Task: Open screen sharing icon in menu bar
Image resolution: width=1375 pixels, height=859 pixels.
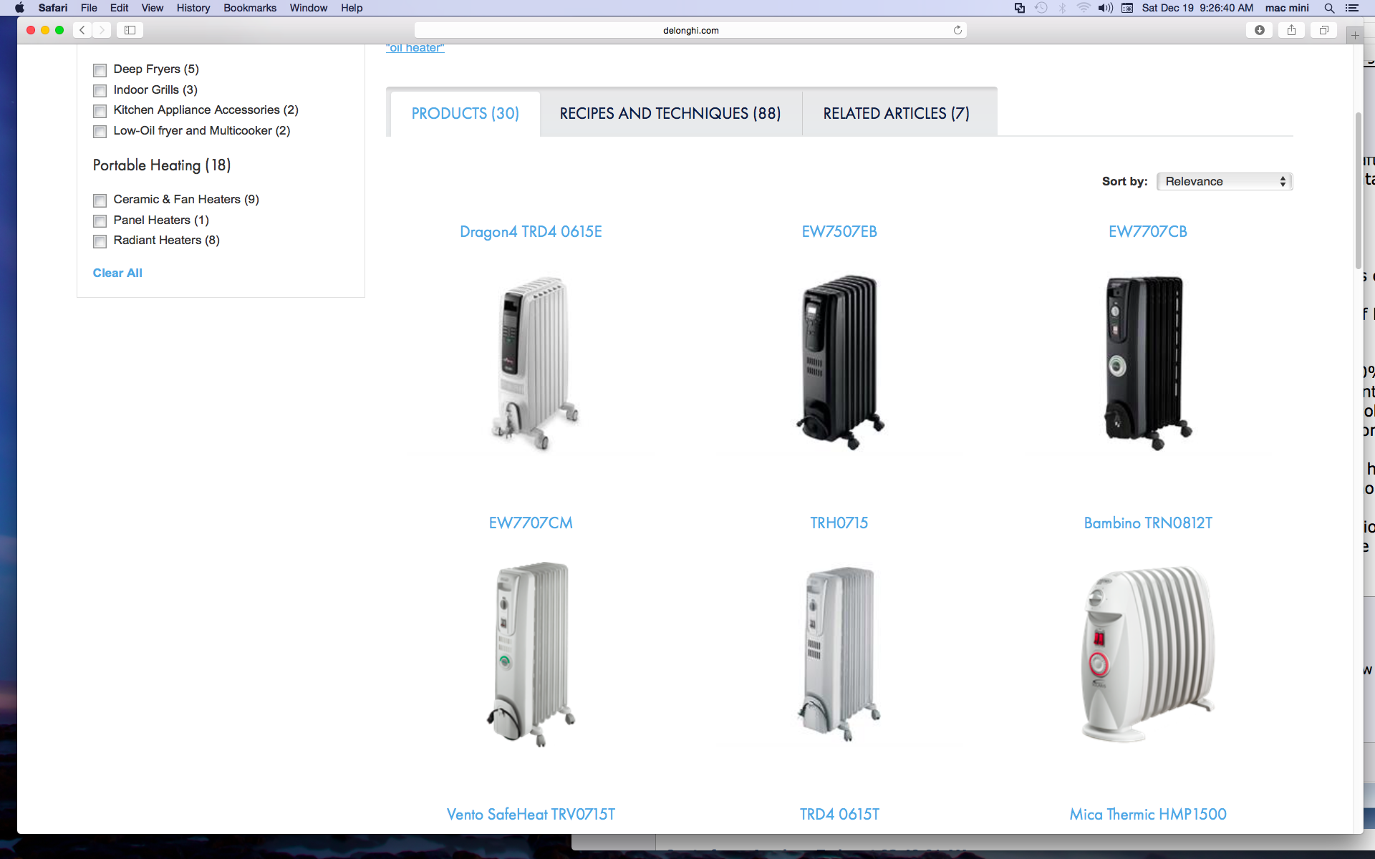Action: [1020, 8]
